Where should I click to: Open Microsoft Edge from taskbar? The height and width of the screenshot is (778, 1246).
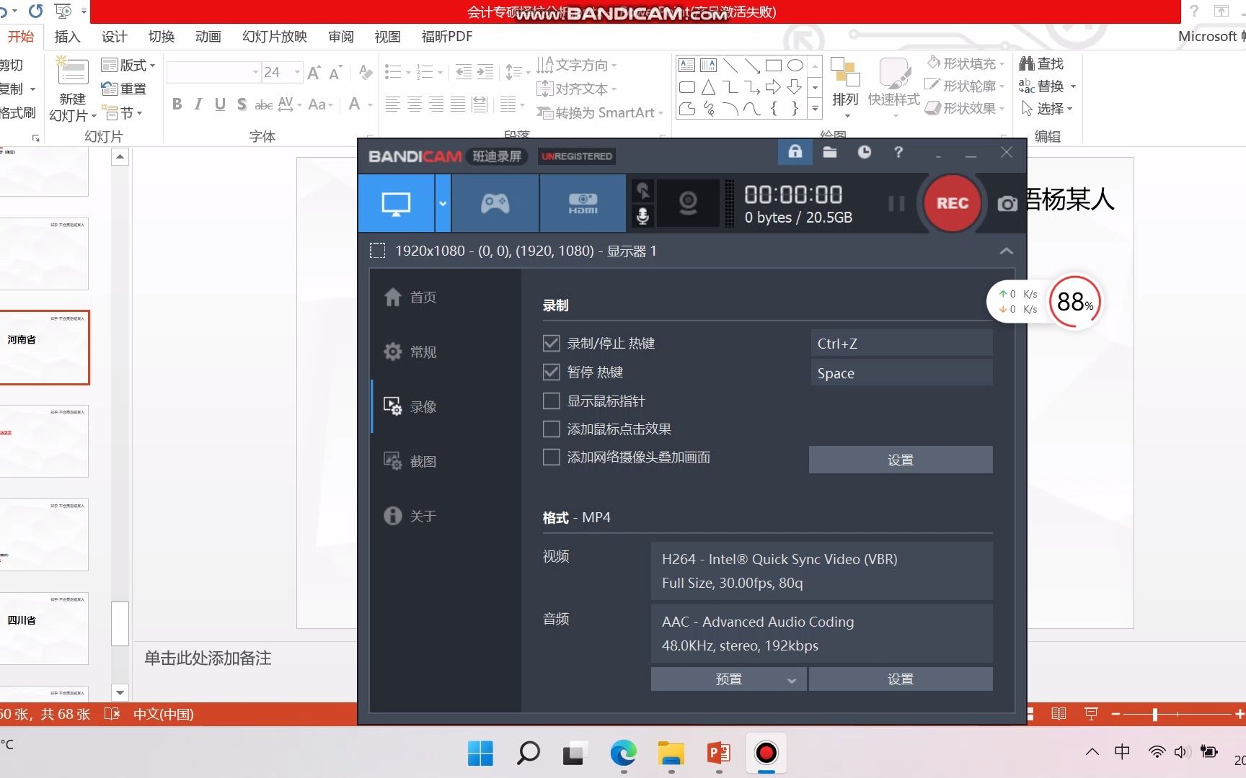pos(623,754)
